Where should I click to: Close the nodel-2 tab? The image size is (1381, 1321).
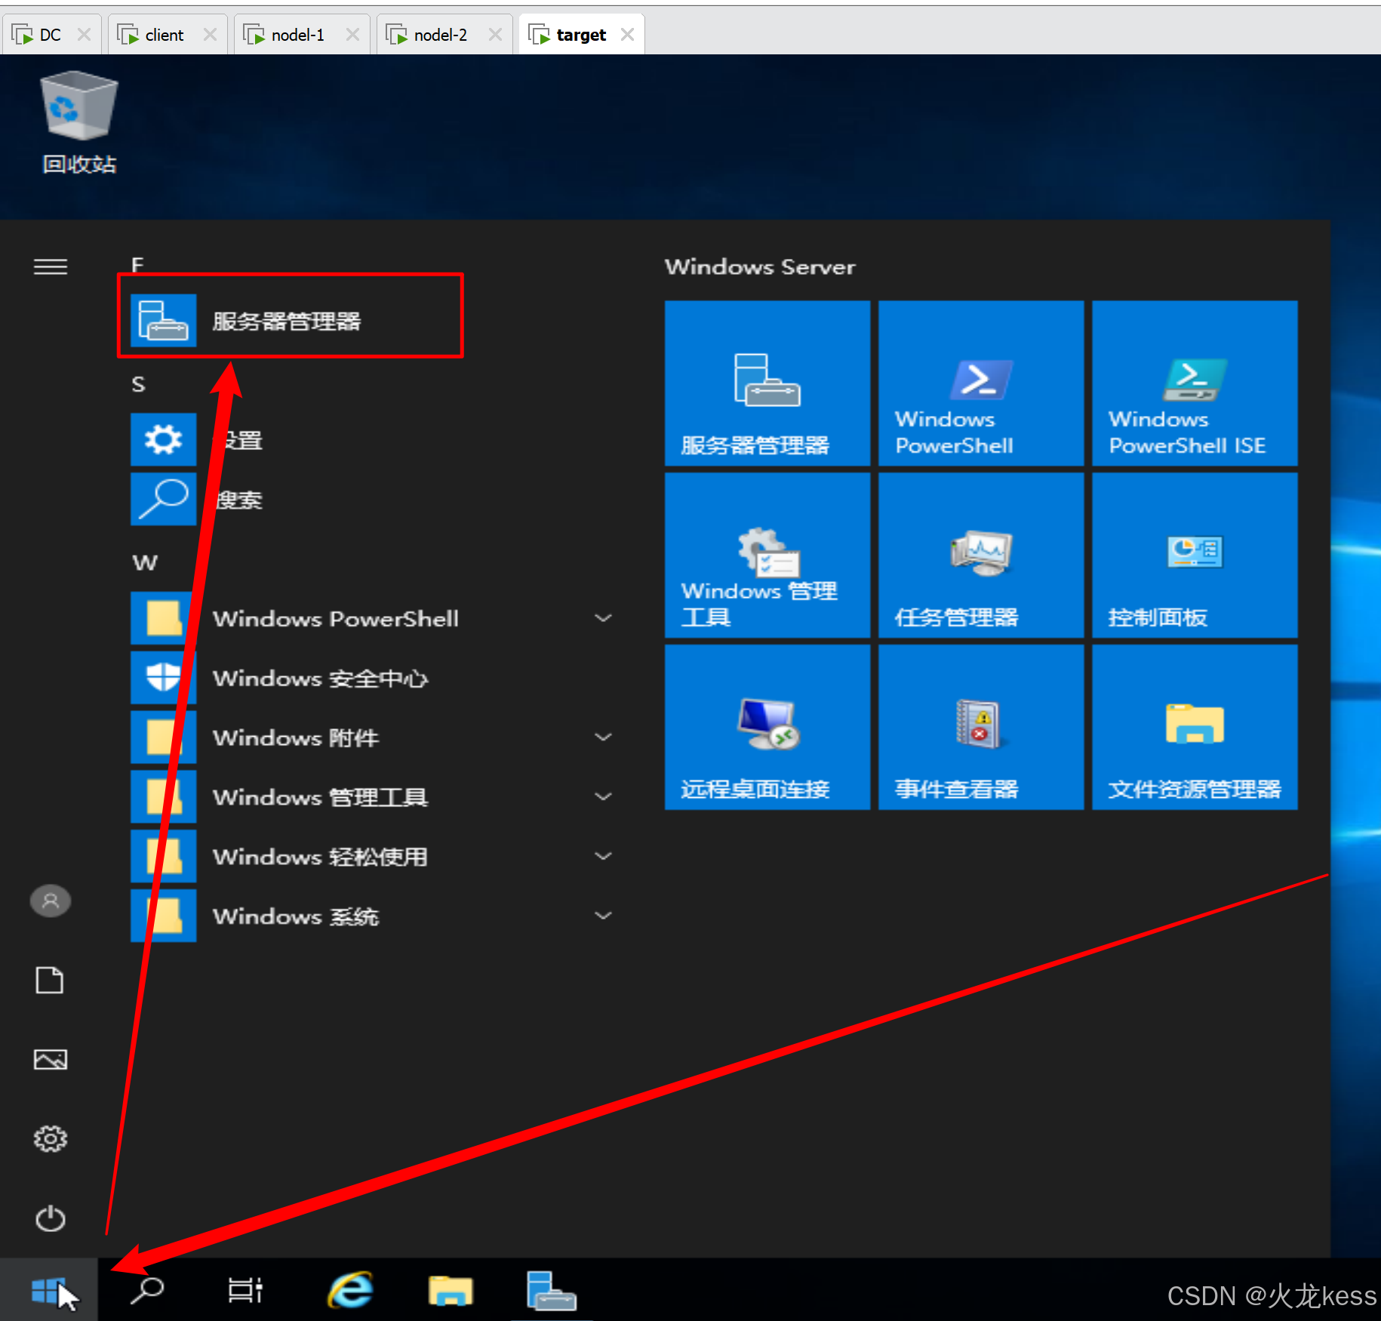click(495, 35)
